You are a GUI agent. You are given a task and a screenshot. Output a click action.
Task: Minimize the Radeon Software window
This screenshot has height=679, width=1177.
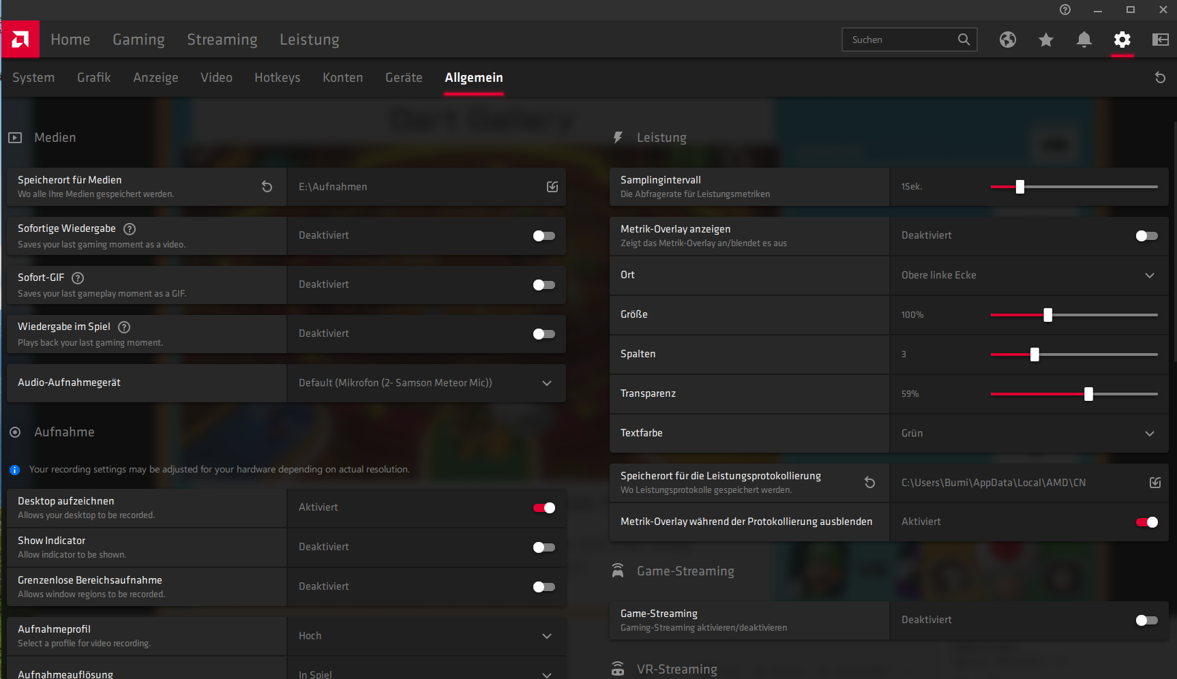coord(1098,10)
